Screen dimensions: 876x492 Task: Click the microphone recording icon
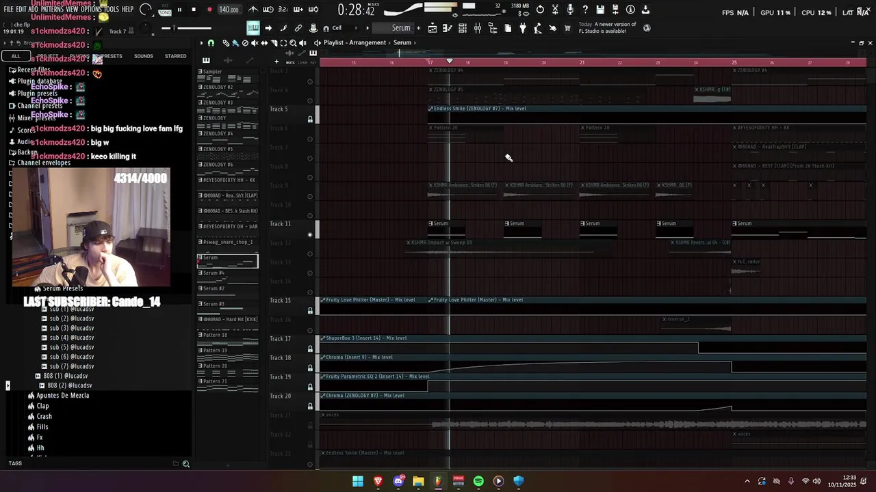pyautogui.click(x=570, y=10)
